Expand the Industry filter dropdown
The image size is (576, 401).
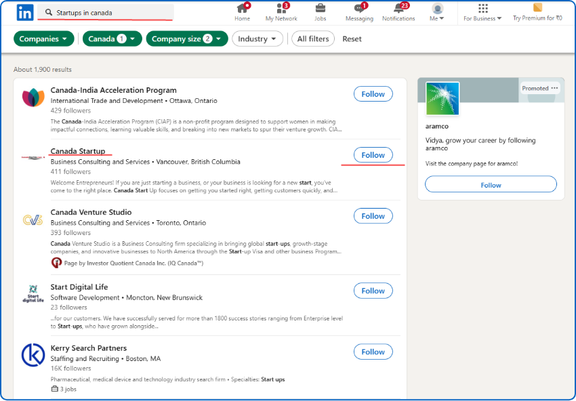pyautogui.click(x=257, y=39)
